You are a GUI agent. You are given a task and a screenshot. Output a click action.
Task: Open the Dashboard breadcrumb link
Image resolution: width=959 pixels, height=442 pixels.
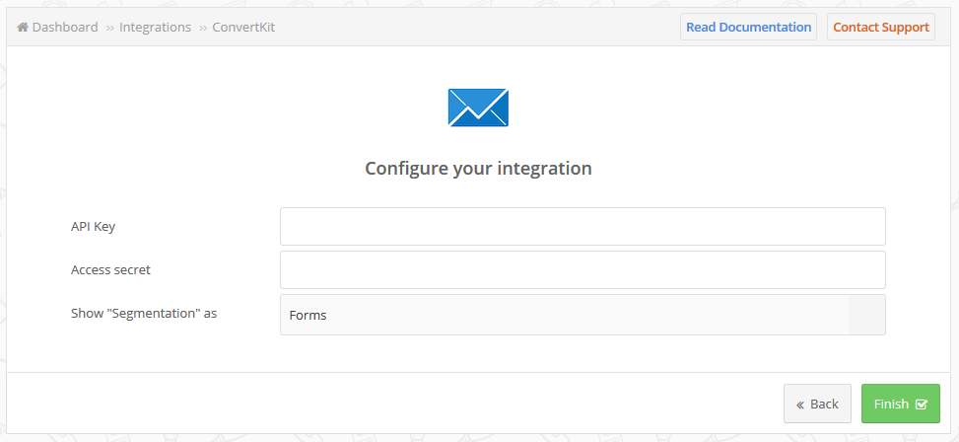click(x=65, y=28)
